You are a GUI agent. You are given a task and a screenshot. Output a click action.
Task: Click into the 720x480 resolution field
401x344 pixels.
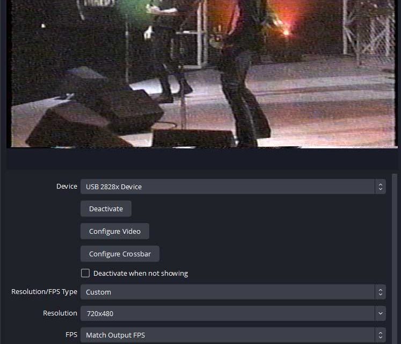(228, 313)
